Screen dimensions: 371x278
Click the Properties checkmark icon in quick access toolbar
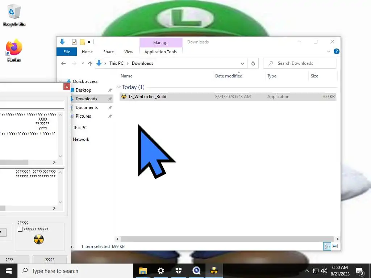[74, 42]
